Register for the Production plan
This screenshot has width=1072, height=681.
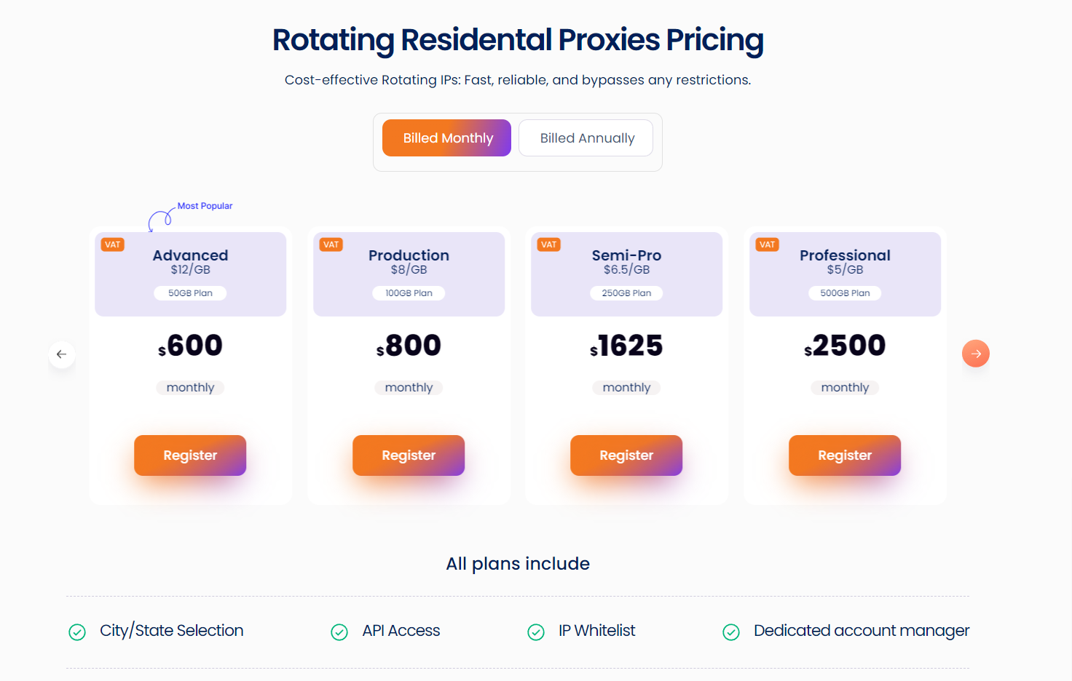coord(409,455)
